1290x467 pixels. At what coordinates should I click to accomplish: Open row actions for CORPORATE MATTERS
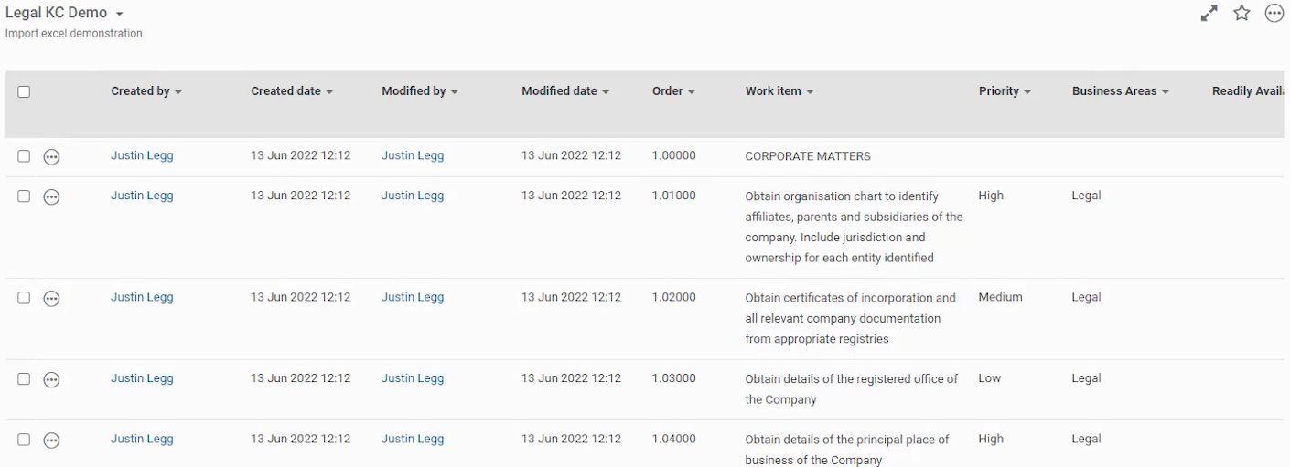pos(52,157)
